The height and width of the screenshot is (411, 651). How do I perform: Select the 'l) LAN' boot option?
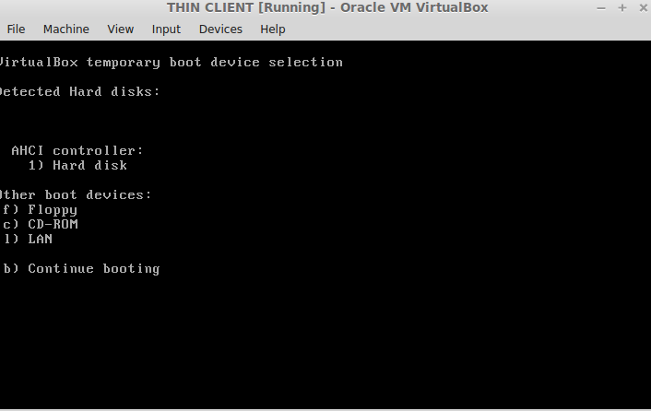(28, 239)
